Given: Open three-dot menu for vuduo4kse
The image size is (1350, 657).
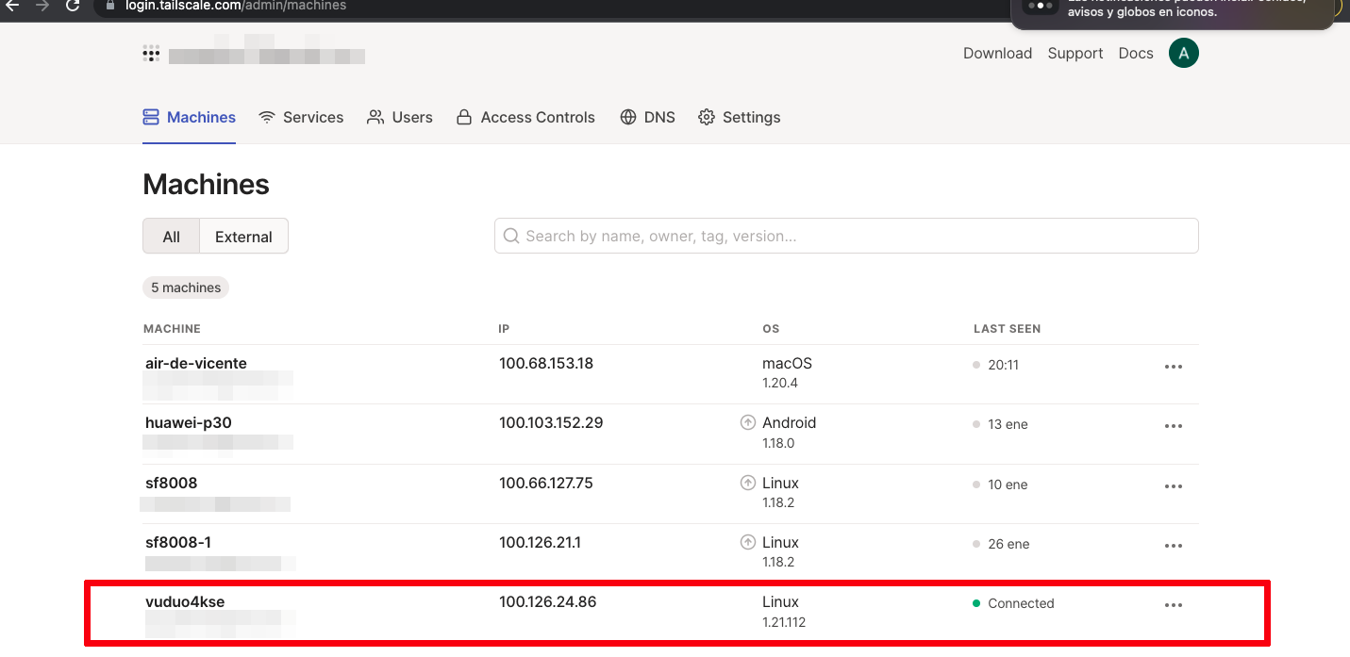Looking at the screenshot, I should coord(1173,605).
